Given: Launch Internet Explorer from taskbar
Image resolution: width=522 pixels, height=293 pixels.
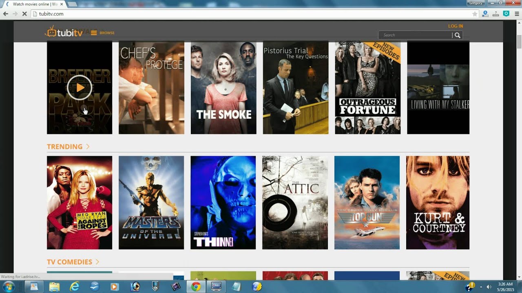Looking at the screenshot, I should (x=75, y=286).
